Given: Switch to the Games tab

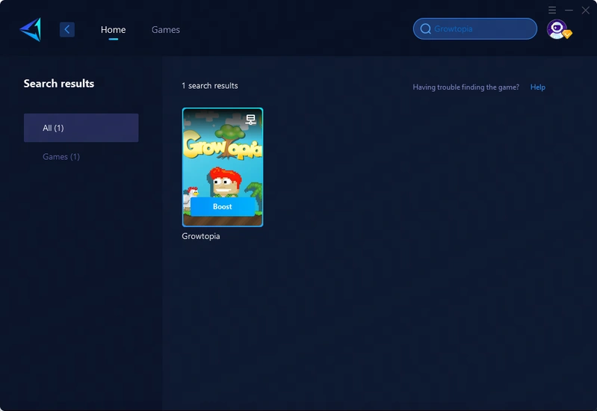Looking at the screenshot, I should pyautogui.click(x=165, y=30).
